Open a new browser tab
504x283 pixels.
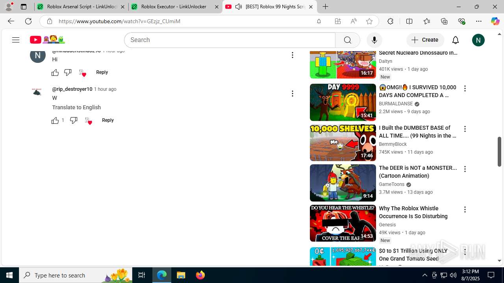[325, 7]
